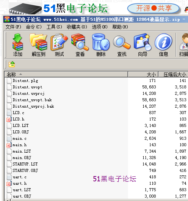
Task: Select the LCD.LST file
Action: 20,125
